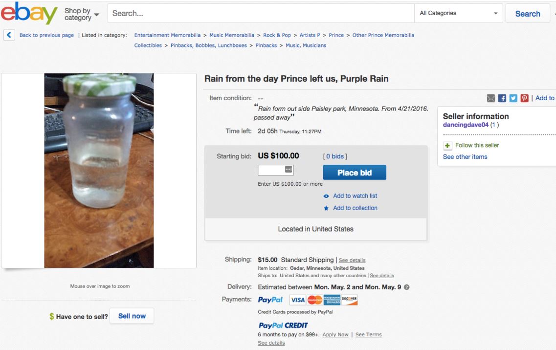The width and height of the screenshot is (556, 350).
Task: Open Shop by category dropdown
Action: tap(82, 14)
